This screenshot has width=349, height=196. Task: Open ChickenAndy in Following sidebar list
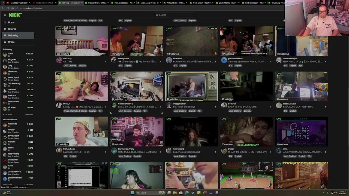click(x=18, y=84)
